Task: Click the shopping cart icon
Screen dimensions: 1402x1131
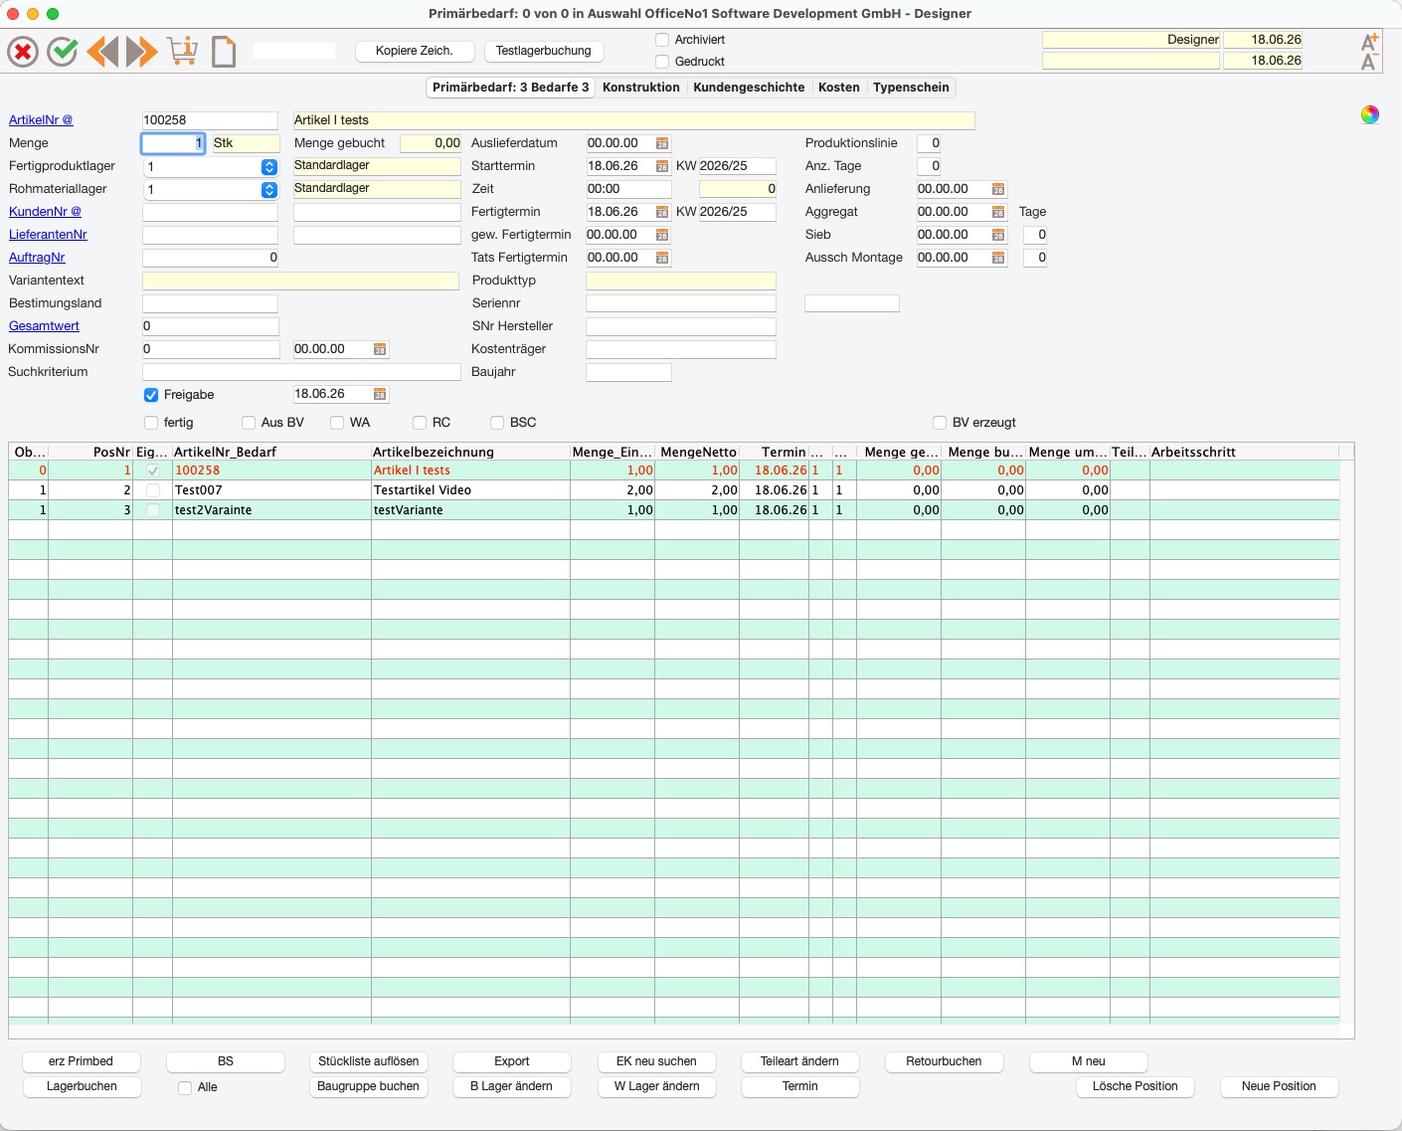Action: click(x=182, y=51)
